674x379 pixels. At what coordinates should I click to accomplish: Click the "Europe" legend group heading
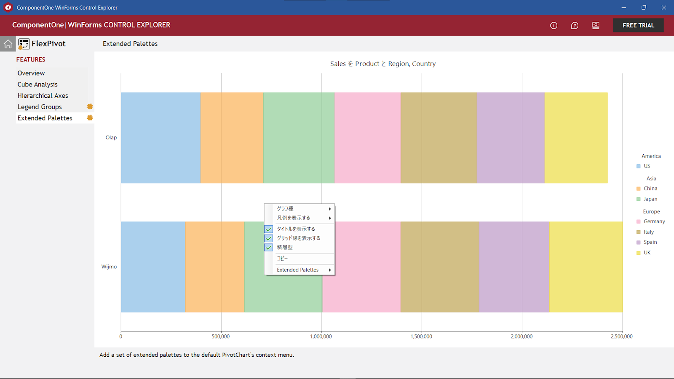[x=651, y=212]
